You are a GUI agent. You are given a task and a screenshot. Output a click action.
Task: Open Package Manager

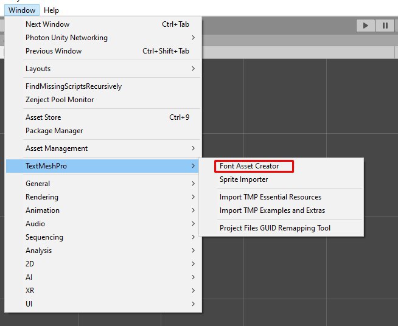point(103,131)
